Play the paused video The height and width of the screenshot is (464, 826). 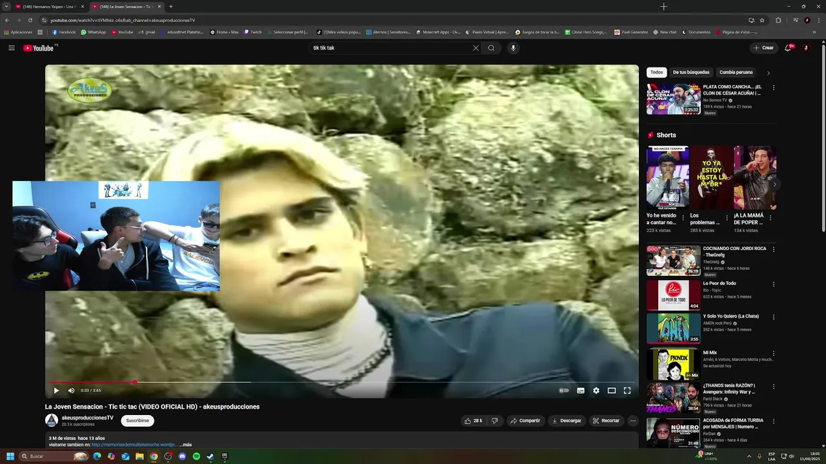click(56, 390)
